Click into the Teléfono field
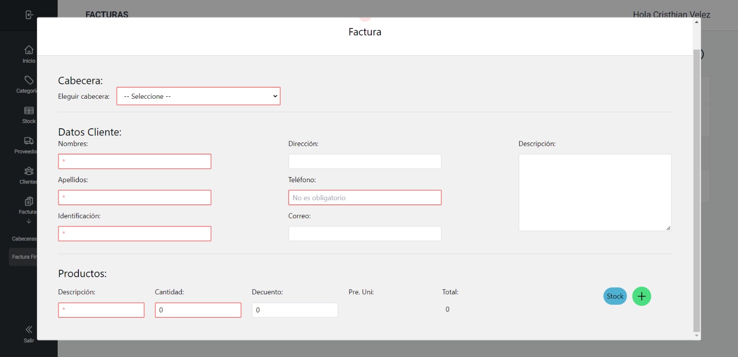Image resolution: width=738 pixels, height=357 pixels. (364, 198)
